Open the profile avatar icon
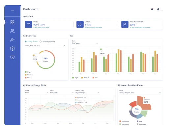171x130 pixels. pyautogui.click(x=158, y=9)
